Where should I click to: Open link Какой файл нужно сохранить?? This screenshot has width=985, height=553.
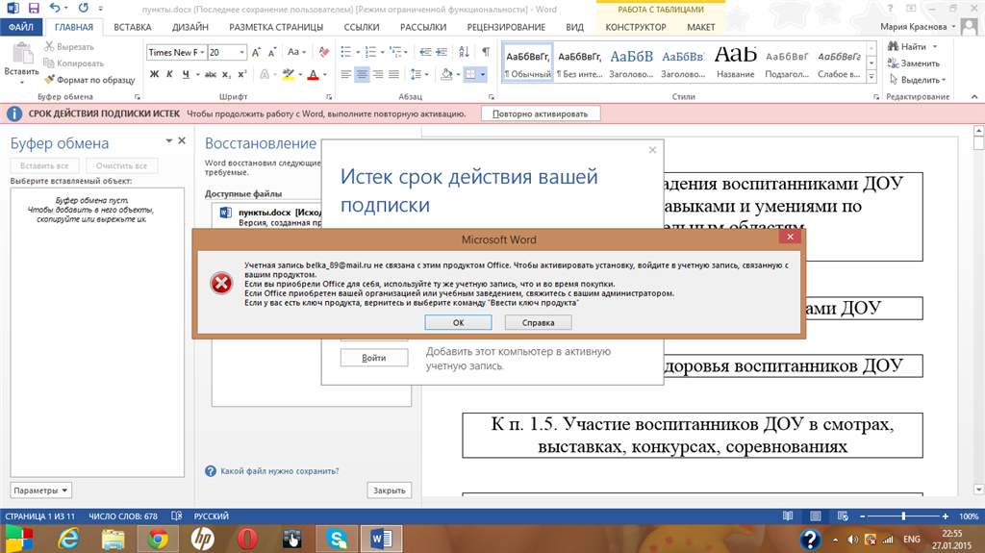point(280,470)
